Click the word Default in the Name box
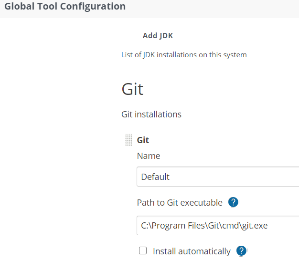The width and height of the screenshot is (299, 261). (155, 177)
